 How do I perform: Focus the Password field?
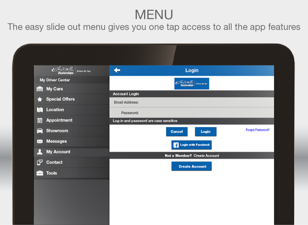192,113
